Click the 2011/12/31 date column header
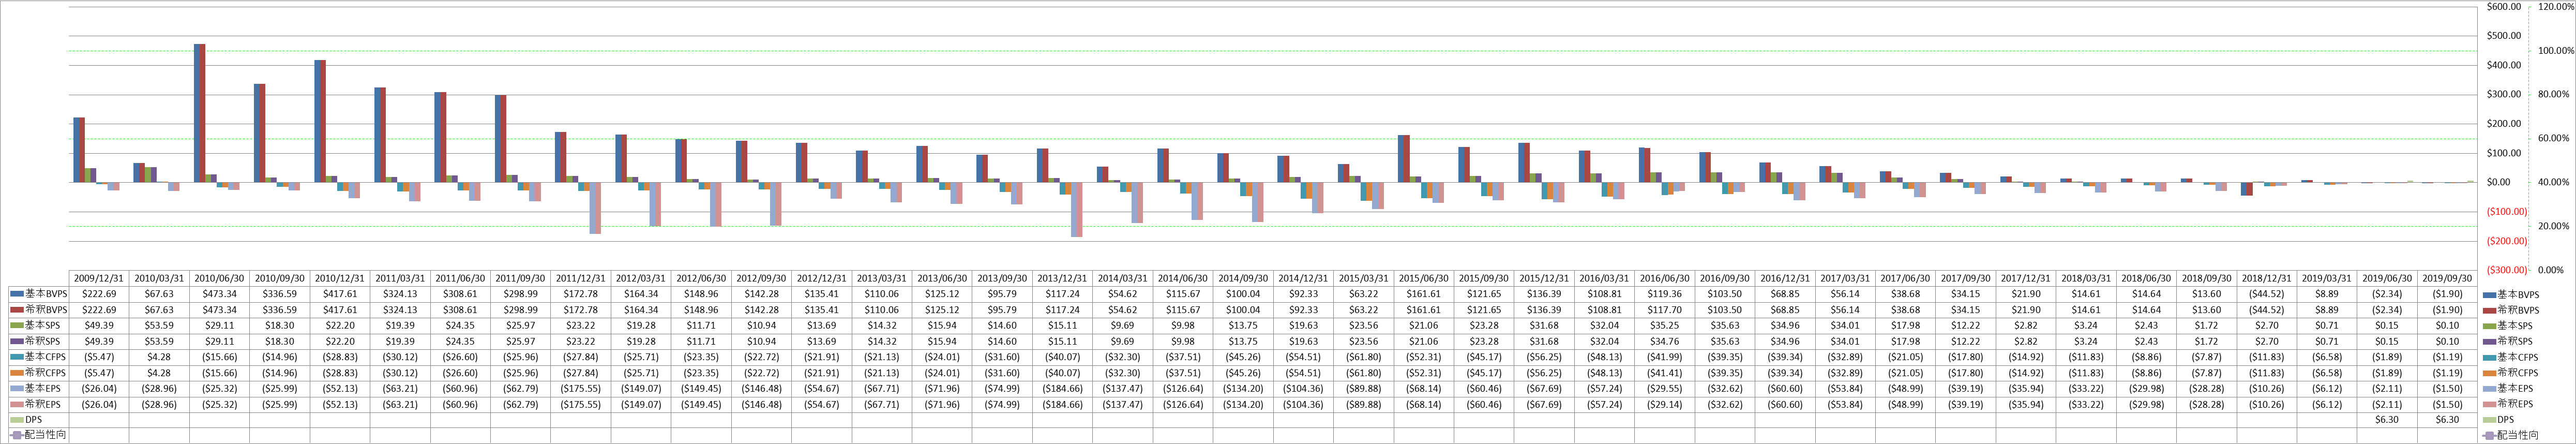Screen dimensions: 2576x444 tap(581, 278)
